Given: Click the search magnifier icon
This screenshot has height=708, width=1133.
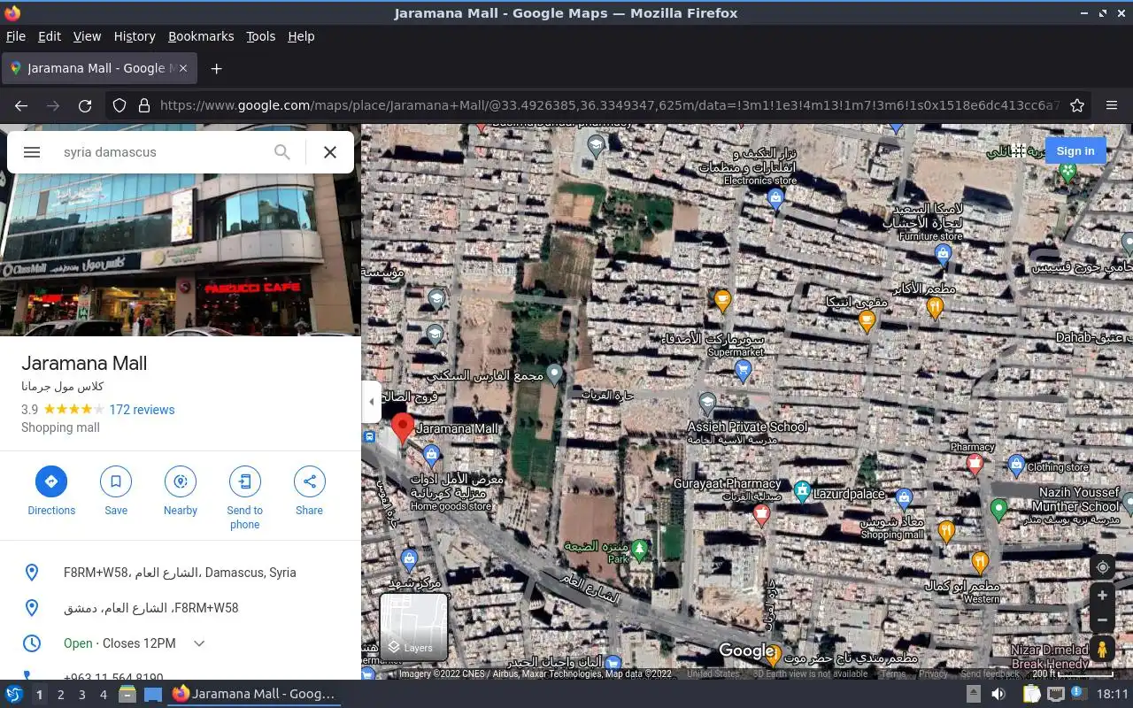Looking at the screenshot, I should click(x=282, y=152).
